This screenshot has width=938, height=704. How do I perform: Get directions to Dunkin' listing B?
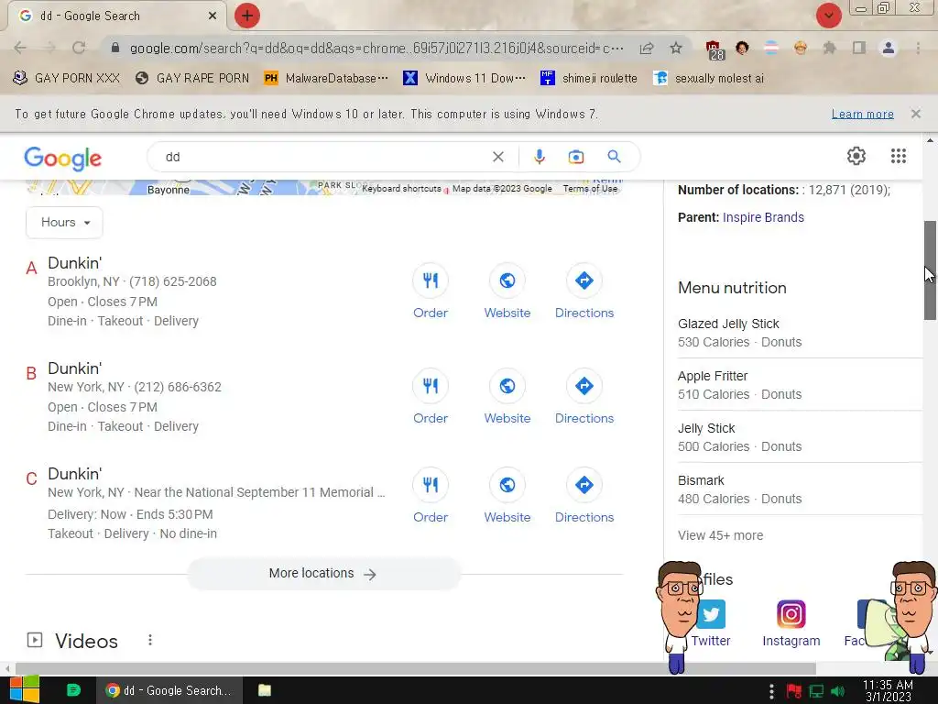pos(584,397)
